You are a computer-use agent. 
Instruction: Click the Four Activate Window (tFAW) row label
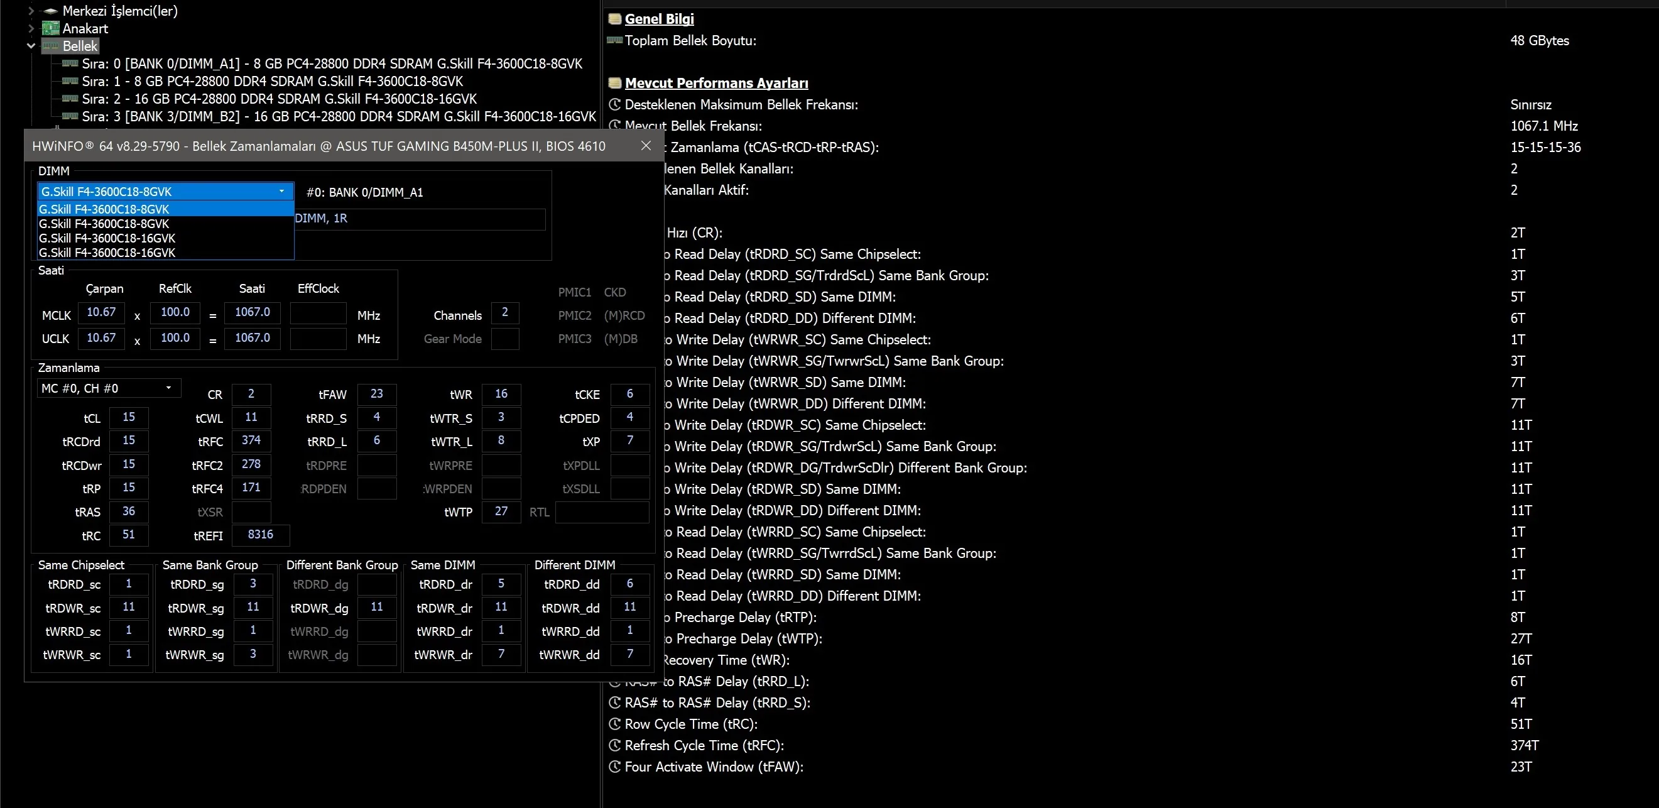714,766
